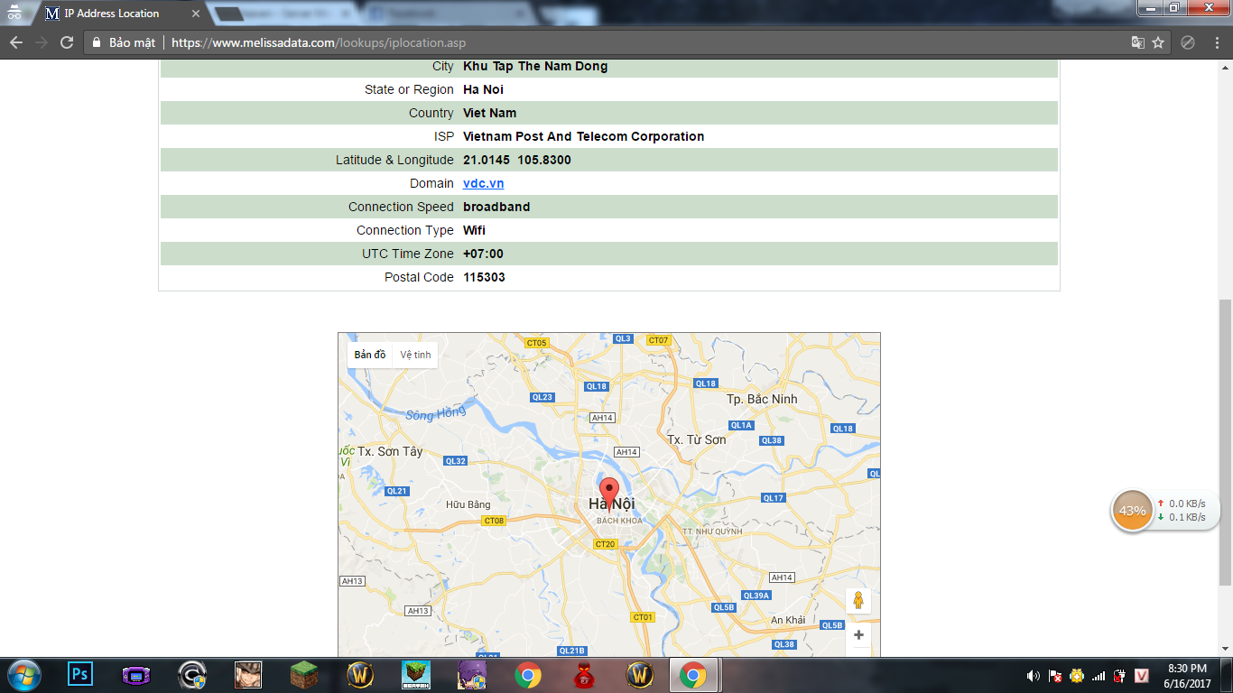Open the blue-labelled Minecraft block taskbar icon

(x=416, y=675)
